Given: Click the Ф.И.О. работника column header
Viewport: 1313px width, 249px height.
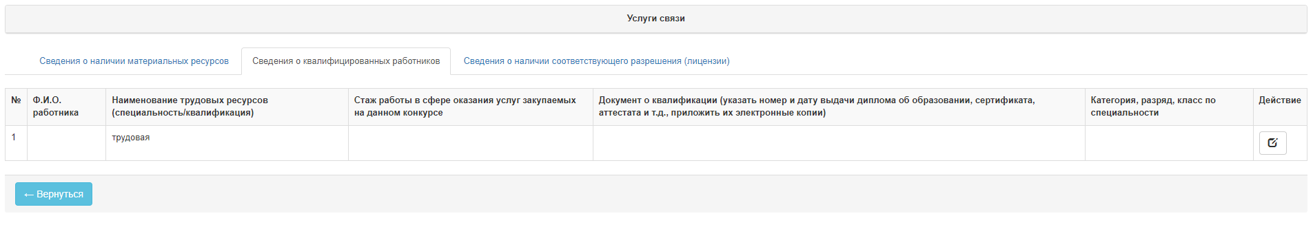Looking at the screenshot, I should [66, 107].
